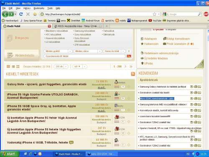Focus the keyword search input field
Screen dimensions: 209x157
[85, 56]
